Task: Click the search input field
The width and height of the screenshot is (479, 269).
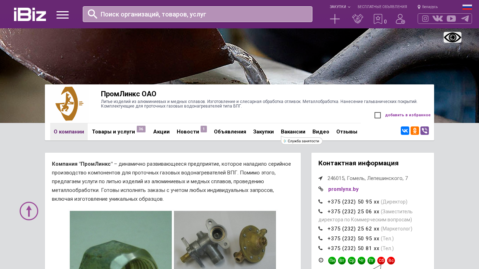Action: click(x=197, y=14)
